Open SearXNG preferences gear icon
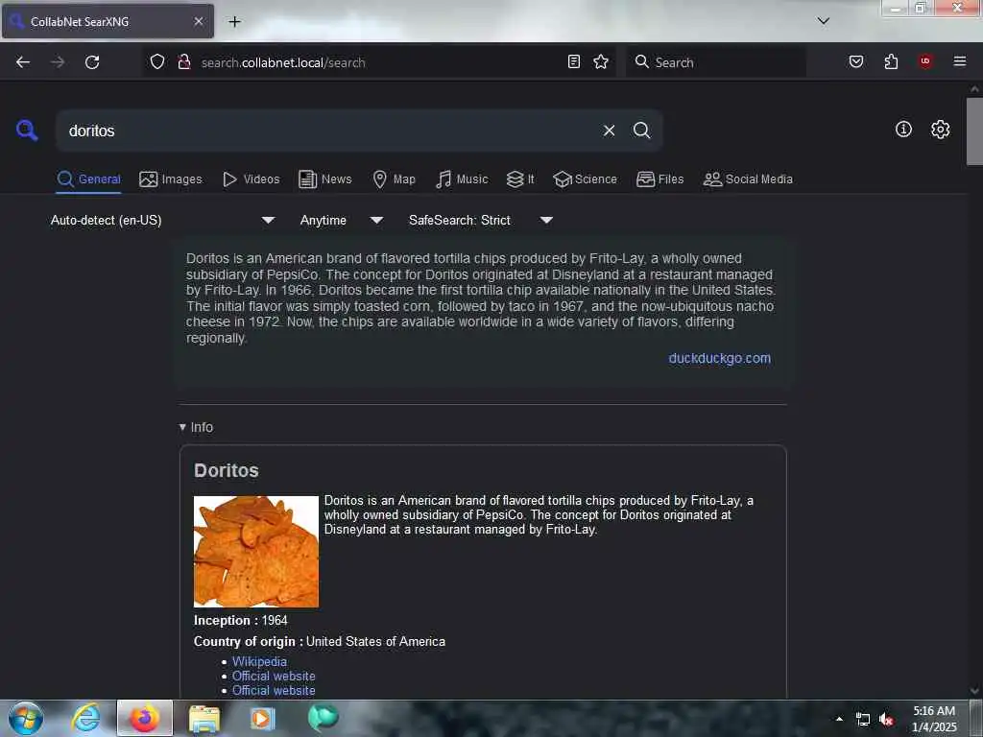 click(x=940, y=130)
